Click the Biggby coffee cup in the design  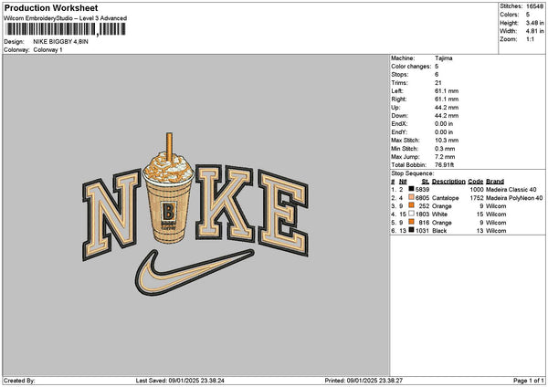point(168,189)
